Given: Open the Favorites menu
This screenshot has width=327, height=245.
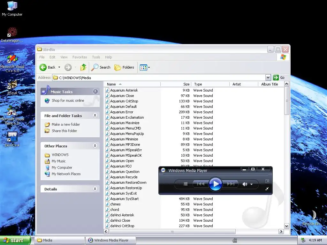Looking at the screenshot, I should tap(80, 57).
